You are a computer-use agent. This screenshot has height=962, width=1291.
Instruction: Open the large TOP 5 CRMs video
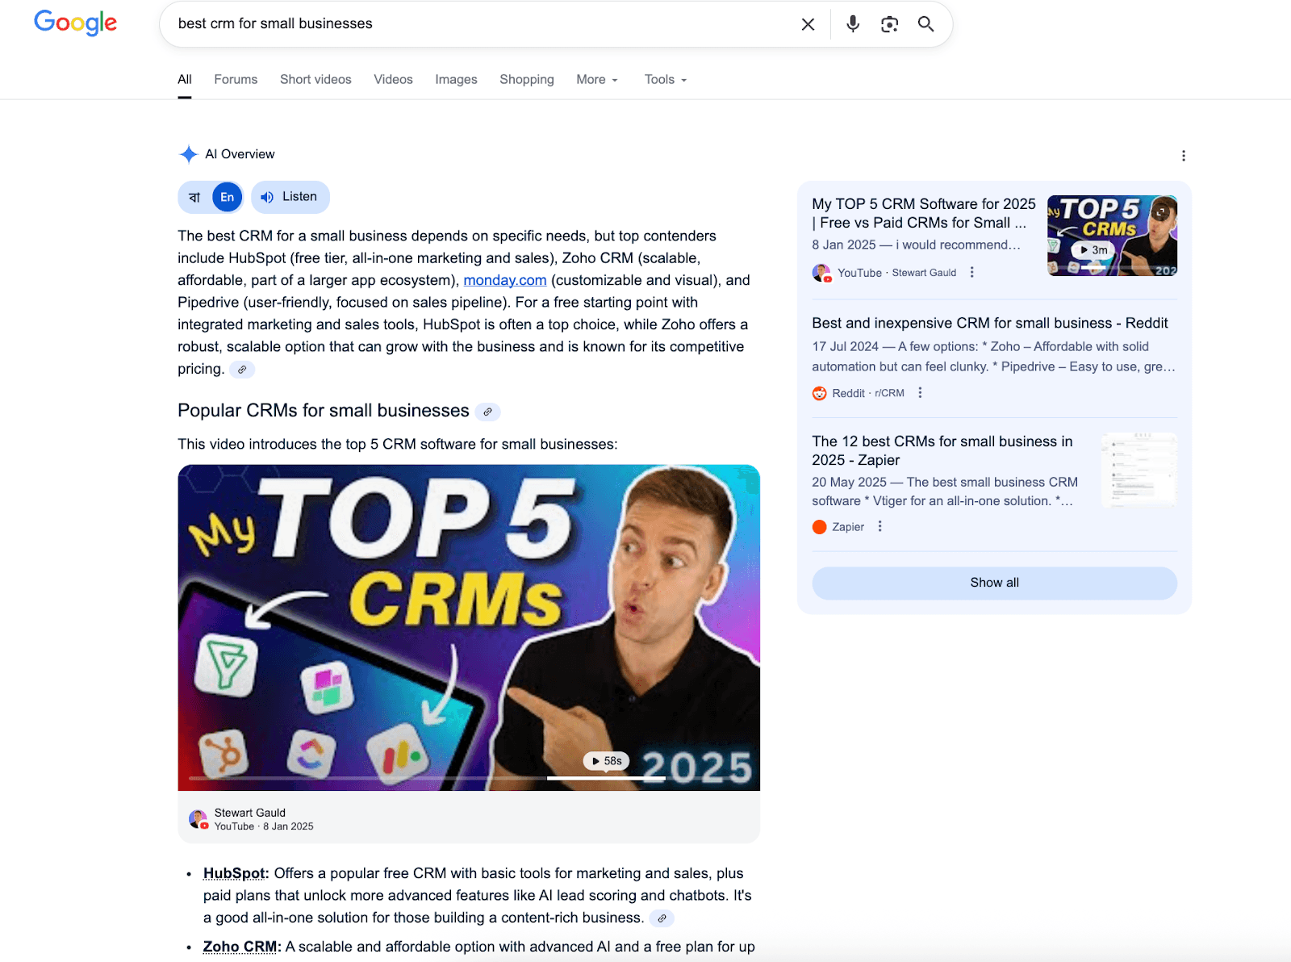tap(469, 627)
